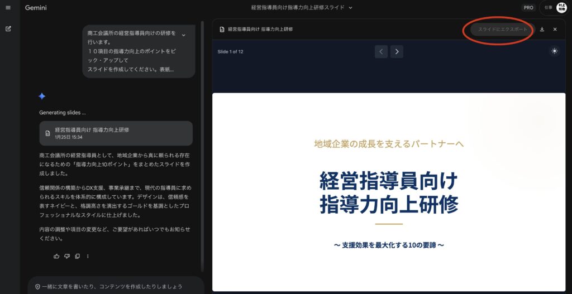Click the thumbs up feedback icon
Screen dimensions: 572x294
(56, 256)
